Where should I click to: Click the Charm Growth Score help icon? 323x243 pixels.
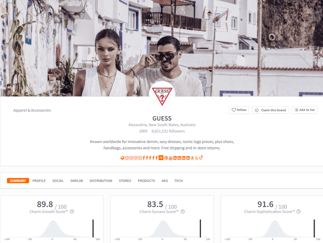tap(72, 211)
